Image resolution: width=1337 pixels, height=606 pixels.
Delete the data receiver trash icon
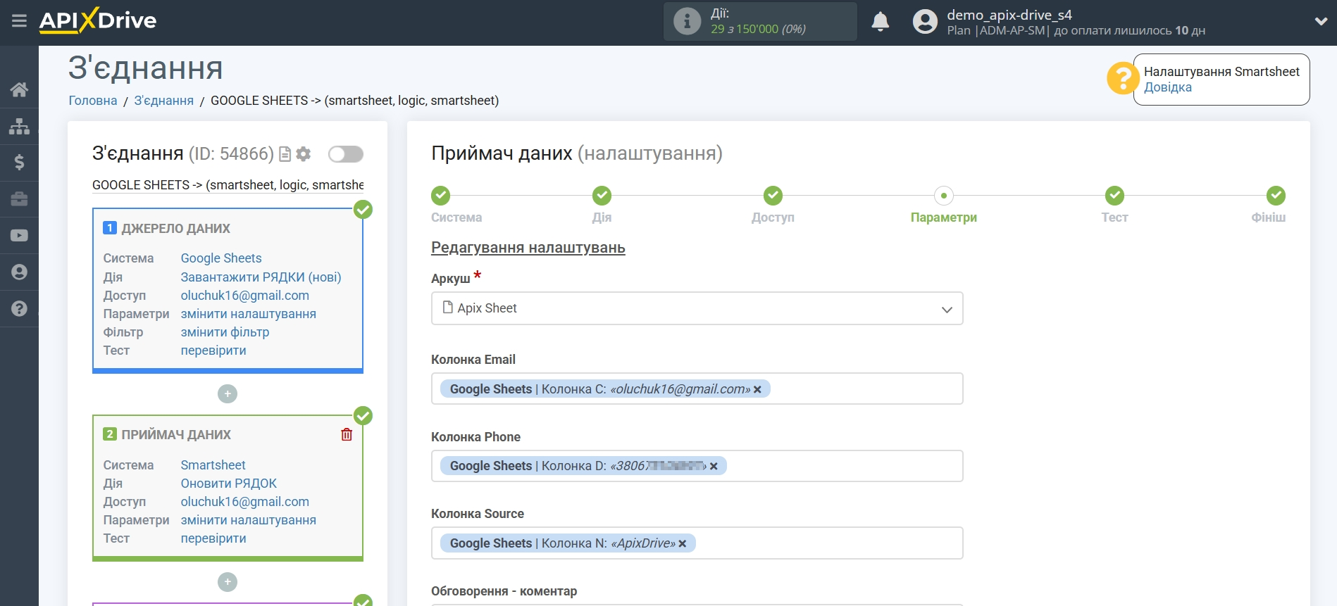point(347,434)
